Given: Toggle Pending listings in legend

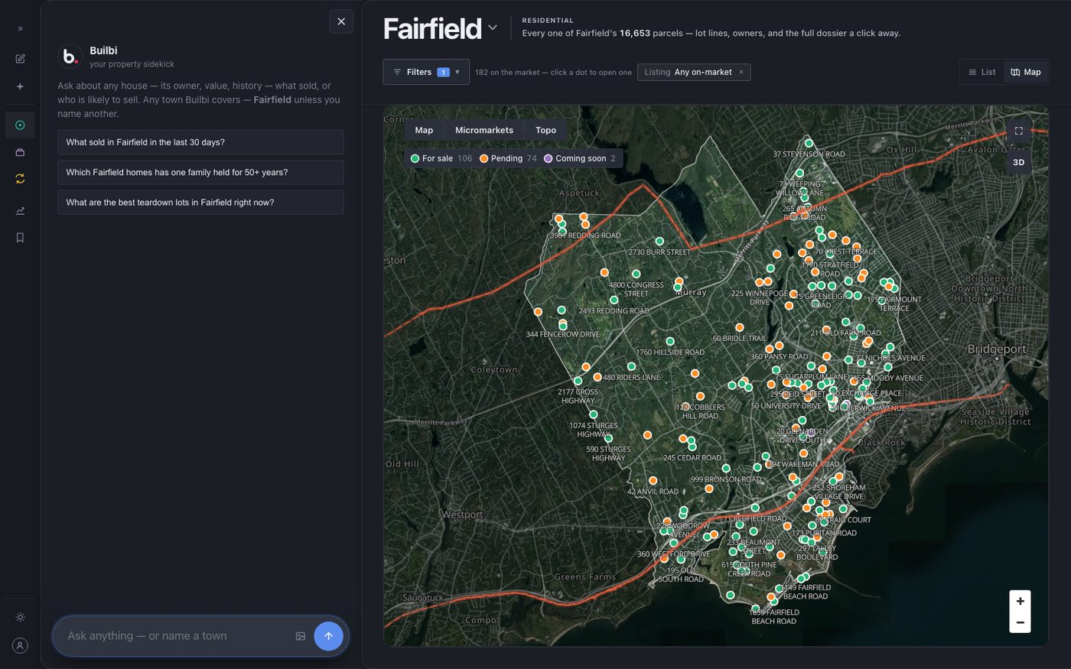Looking at the screenshot, I should [508, 158].
